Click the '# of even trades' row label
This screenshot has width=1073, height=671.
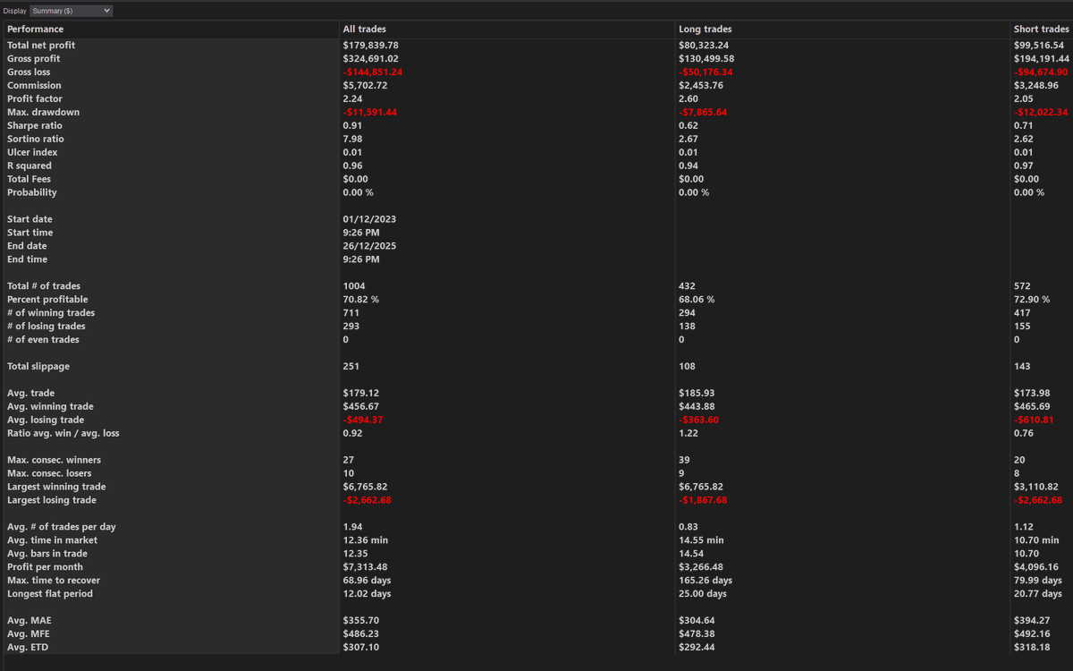(x=43, y=340)
